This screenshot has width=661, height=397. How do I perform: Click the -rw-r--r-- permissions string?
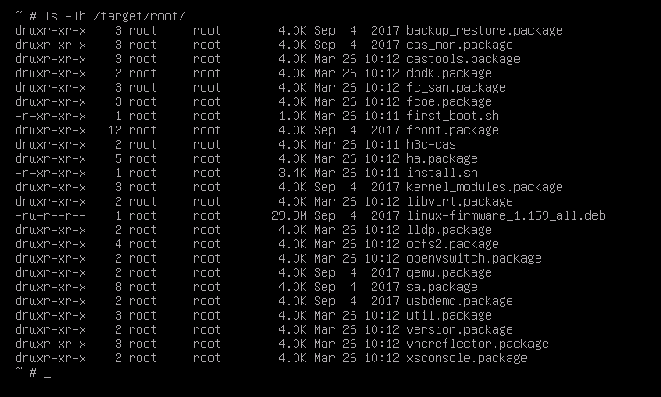tap(50, 216)
